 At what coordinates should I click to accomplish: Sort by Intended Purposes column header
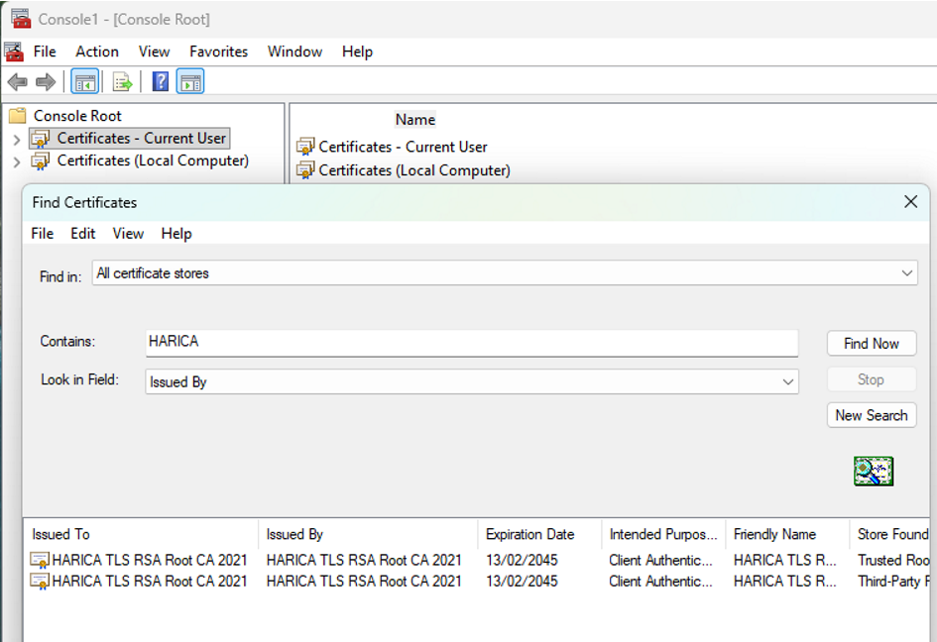click(663, 534)
